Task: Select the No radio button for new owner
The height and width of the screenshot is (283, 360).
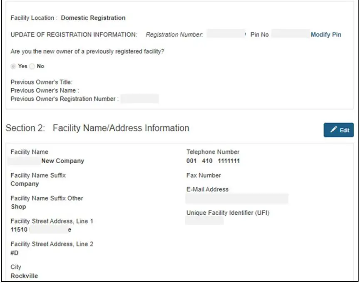Action: click(x=31, y=66)
